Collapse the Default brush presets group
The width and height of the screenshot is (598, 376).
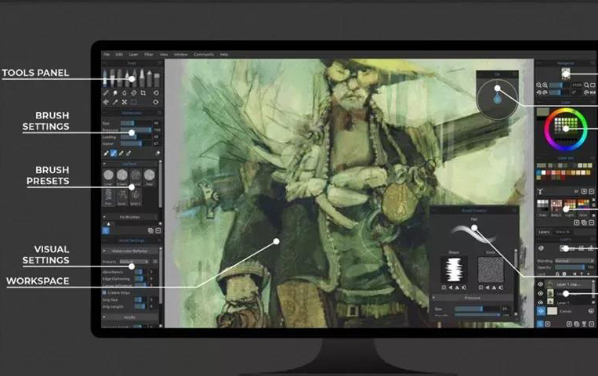pyautogui.click(x=104, y=164)
